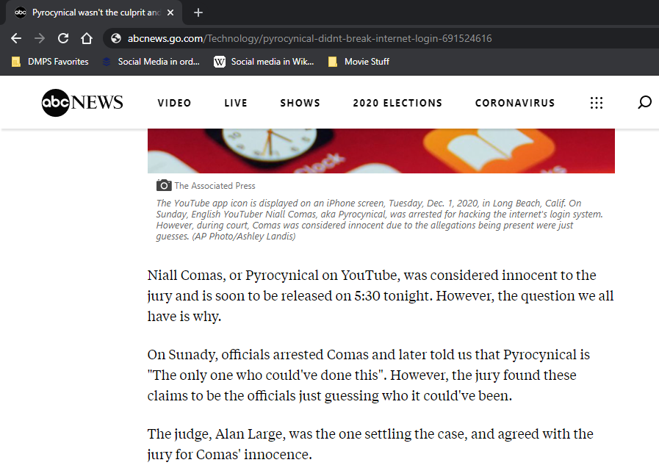Open the DMPS Favorites bookmark folder
Image resolution: width=659 pixels, height=468 pixels.
[50, 62]
